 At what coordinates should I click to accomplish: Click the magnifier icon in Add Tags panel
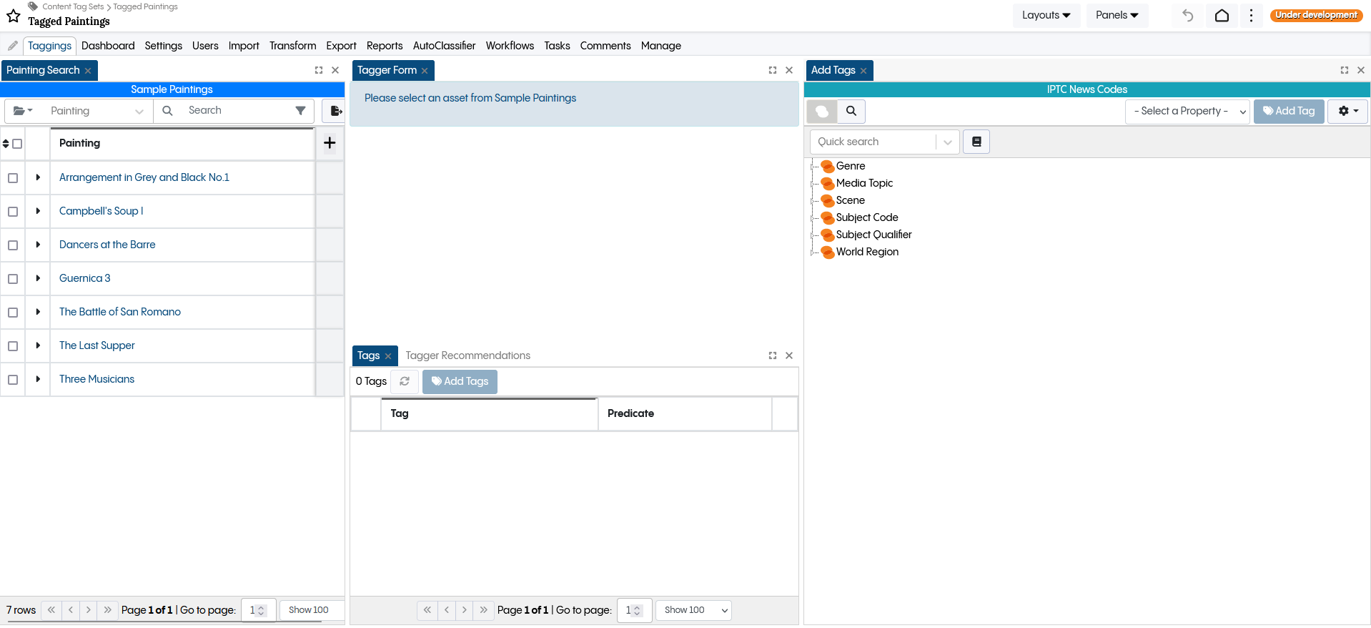[851, 111]
